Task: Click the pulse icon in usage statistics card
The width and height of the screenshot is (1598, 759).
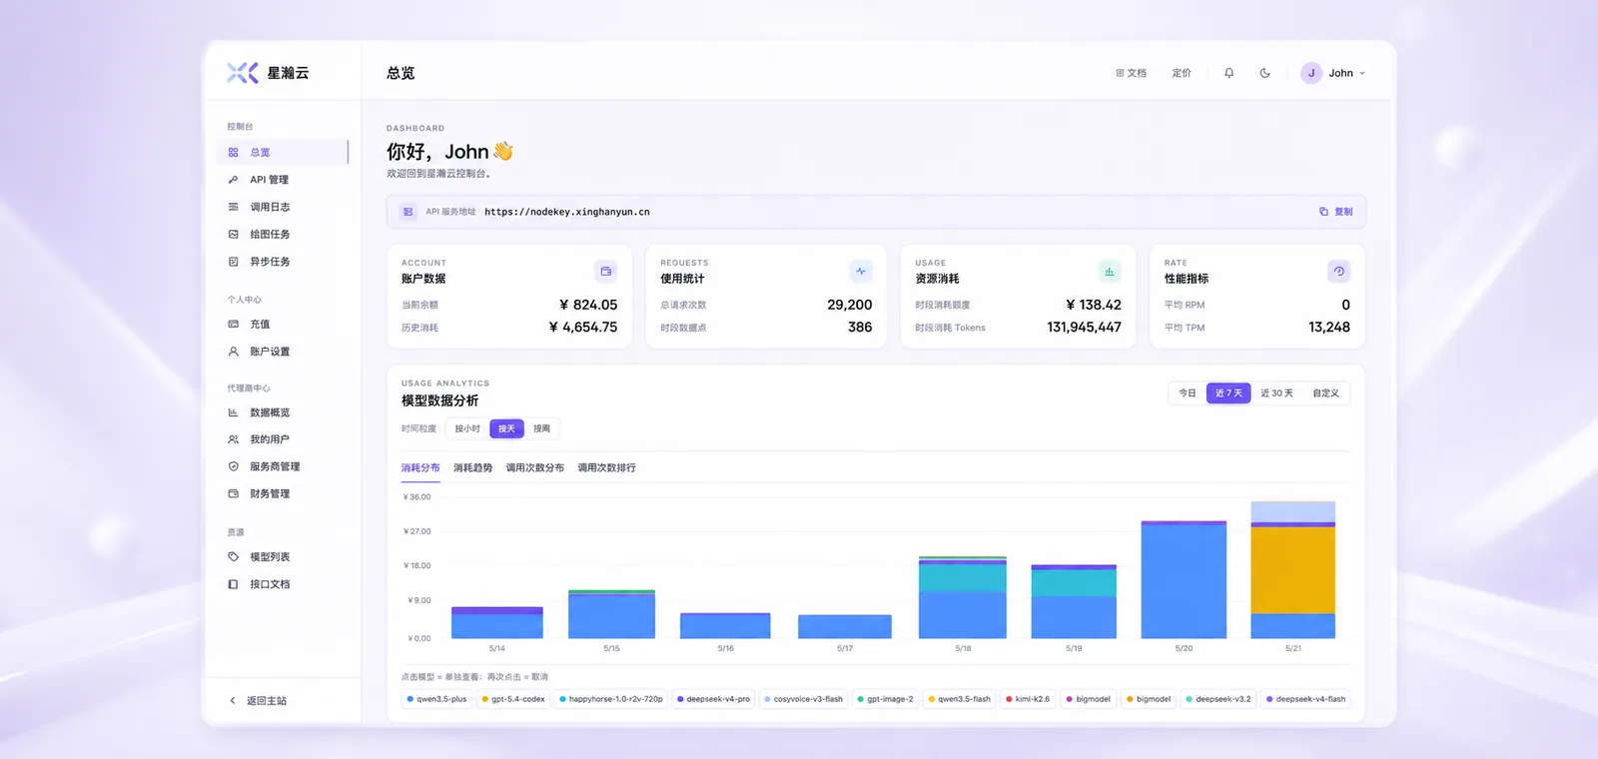Action: tap(861, 272)
